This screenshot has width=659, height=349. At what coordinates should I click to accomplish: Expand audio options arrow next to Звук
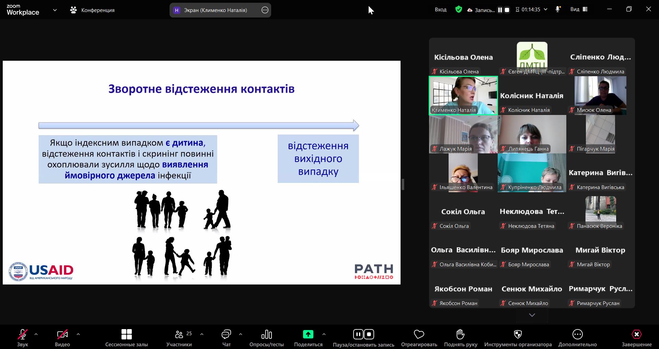[x=36, y=334]
